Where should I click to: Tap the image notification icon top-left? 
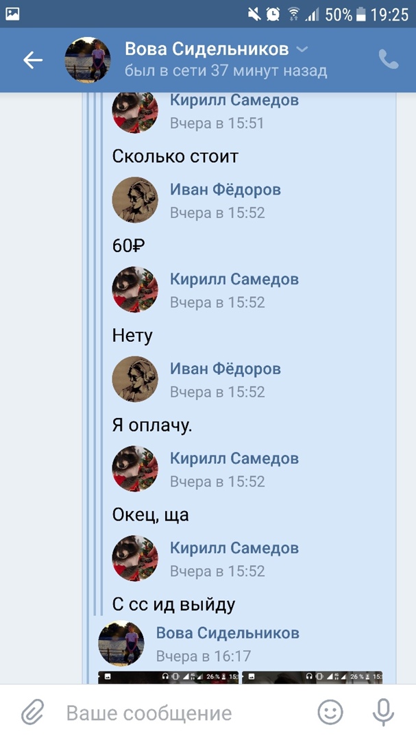pyautogui.click(x=13, y=14)
